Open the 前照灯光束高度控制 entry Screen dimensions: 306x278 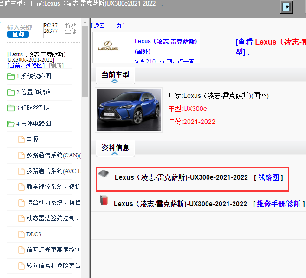(54, 250)
